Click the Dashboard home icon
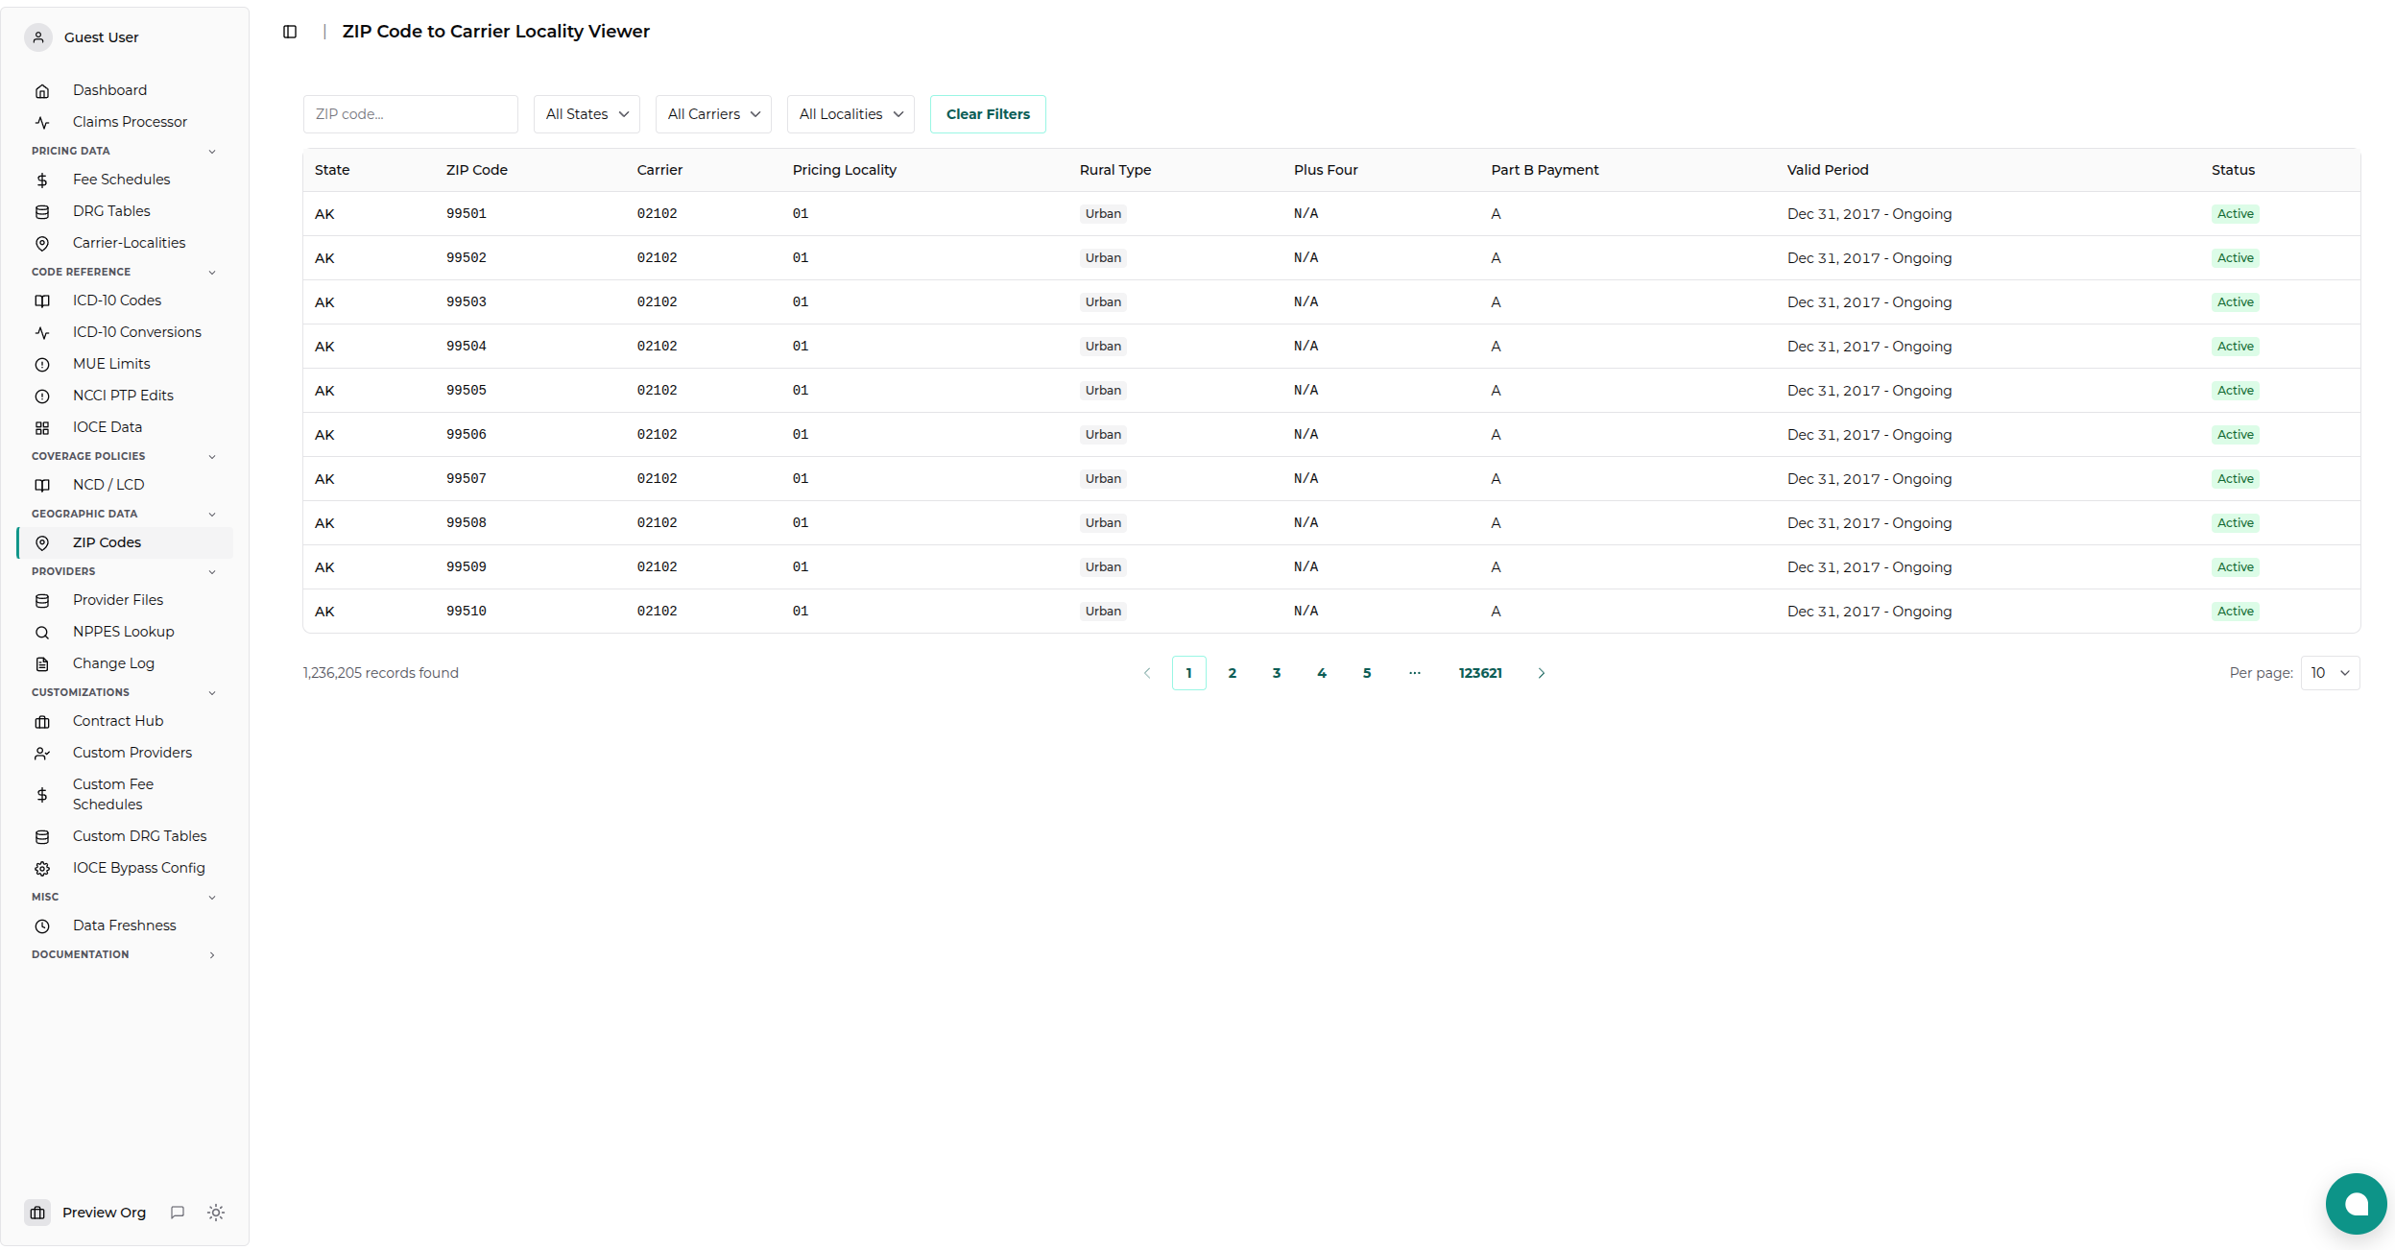The image size is (2395, 1250). click(42, 91)
